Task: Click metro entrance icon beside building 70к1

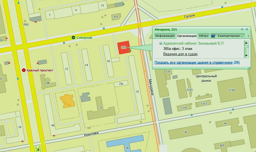Action: (x=36, y=22)
